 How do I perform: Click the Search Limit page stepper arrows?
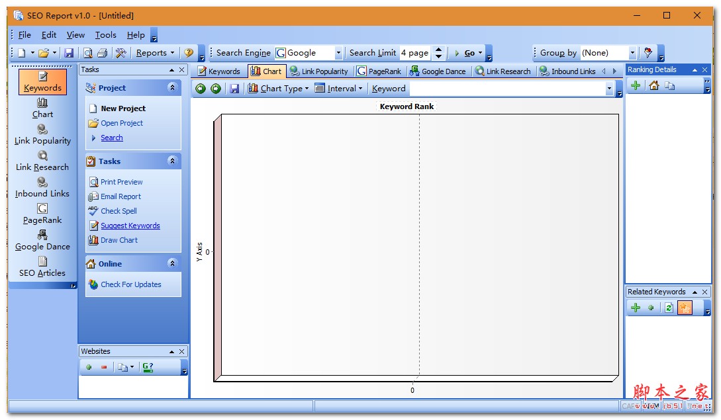pos(439,53)
